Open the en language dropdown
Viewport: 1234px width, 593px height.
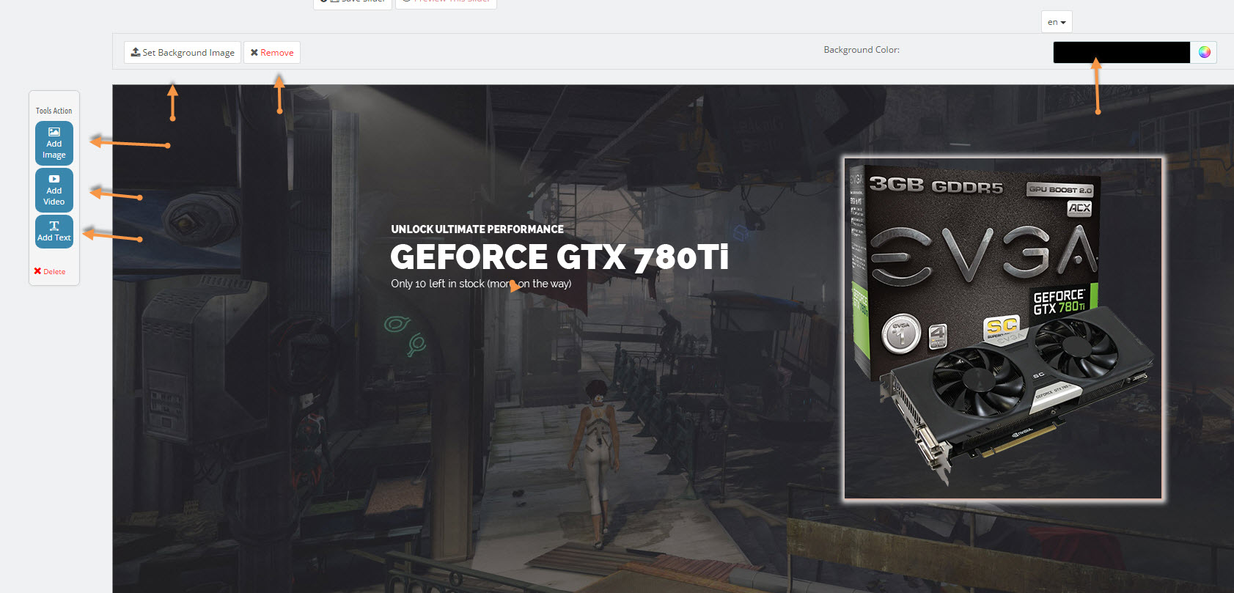(1057, 22)
